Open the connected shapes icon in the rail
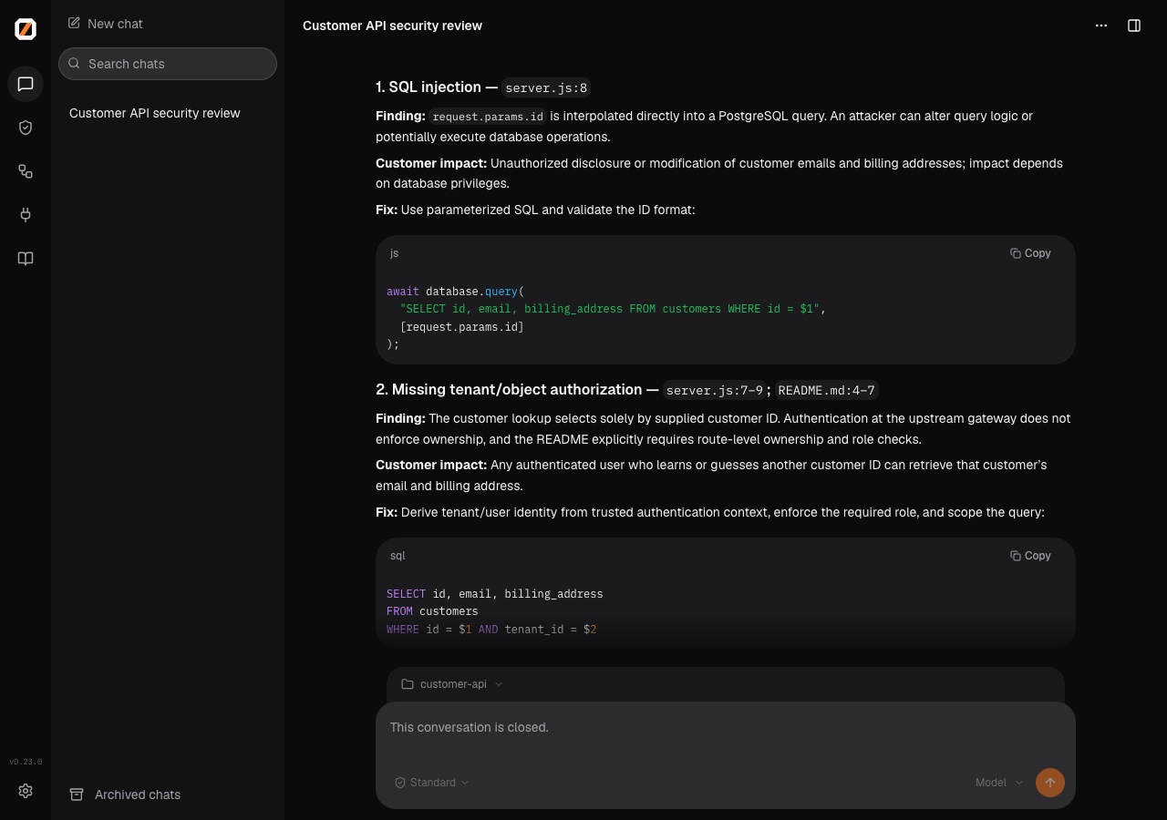Image resolution: width=1167 pixels, height=820 pixels. pyautogui.click(x=26, y=171)
